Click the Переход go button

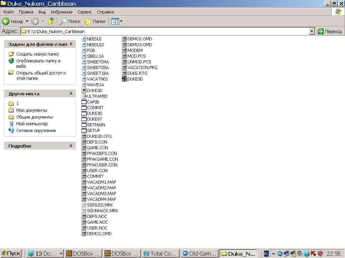click(329, 31)
